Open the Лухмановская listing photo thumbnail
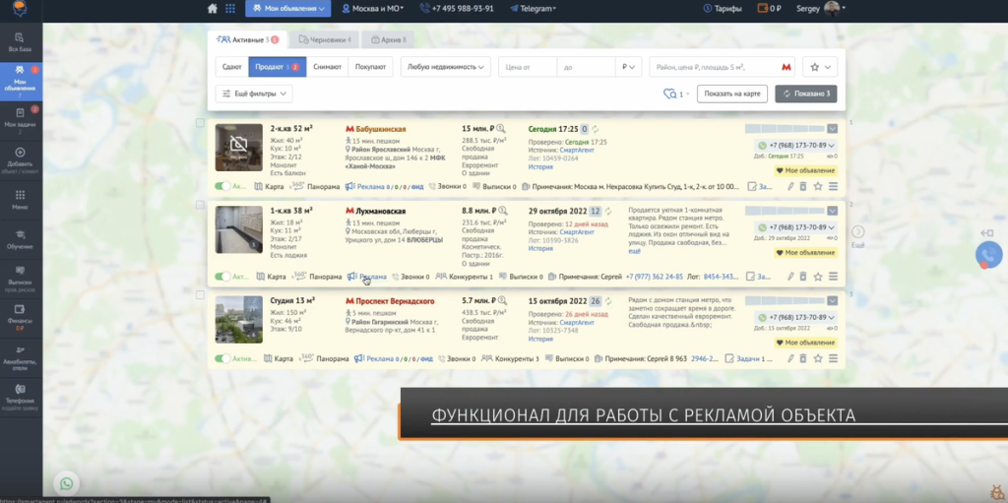1008x503 pixels. (238, 229)
